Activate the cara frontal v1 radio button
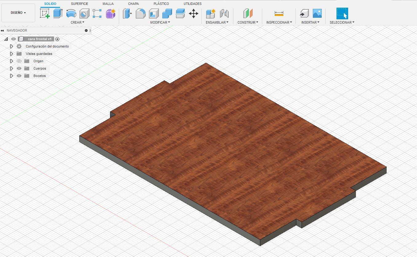 (x=57, y=39)
